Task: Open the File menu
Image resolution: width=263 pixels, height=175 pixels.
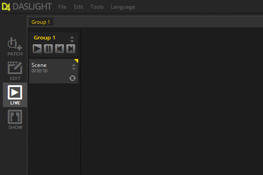Action: 62,7
